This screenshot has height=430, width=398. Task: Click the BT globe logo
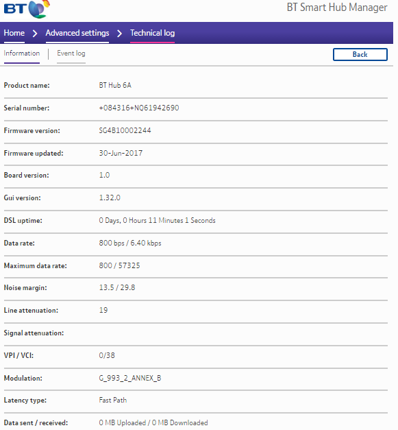pyautogui.click(x=27, y=9)
